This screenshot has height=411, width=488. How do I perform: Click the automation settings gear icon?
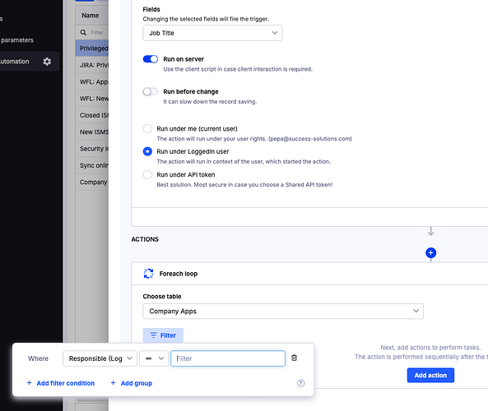pyautogui.click(x=47, y=62)
